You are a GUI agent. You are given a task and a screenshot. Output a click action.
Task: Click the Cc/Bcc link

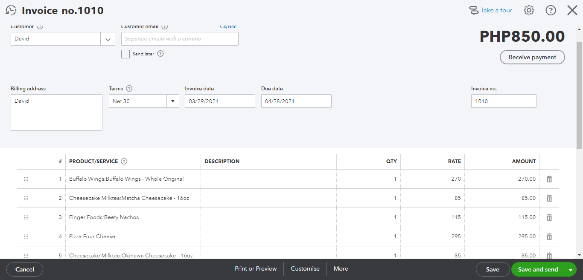coord(228,26)
